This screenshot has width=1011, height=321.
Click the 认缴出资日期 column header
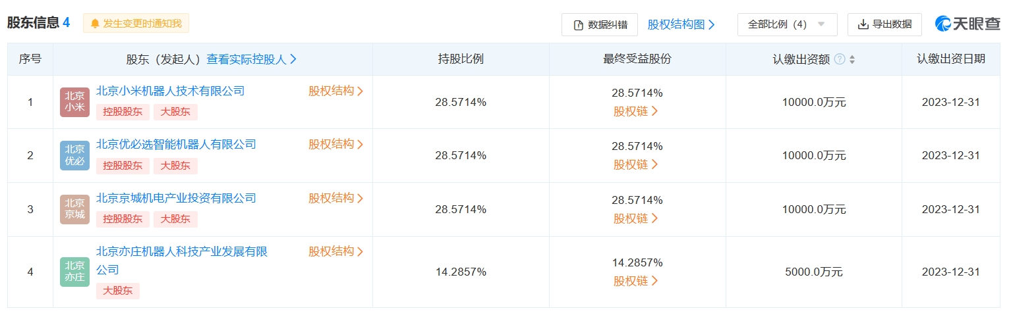pyautogui.click(x=951, y=59)
